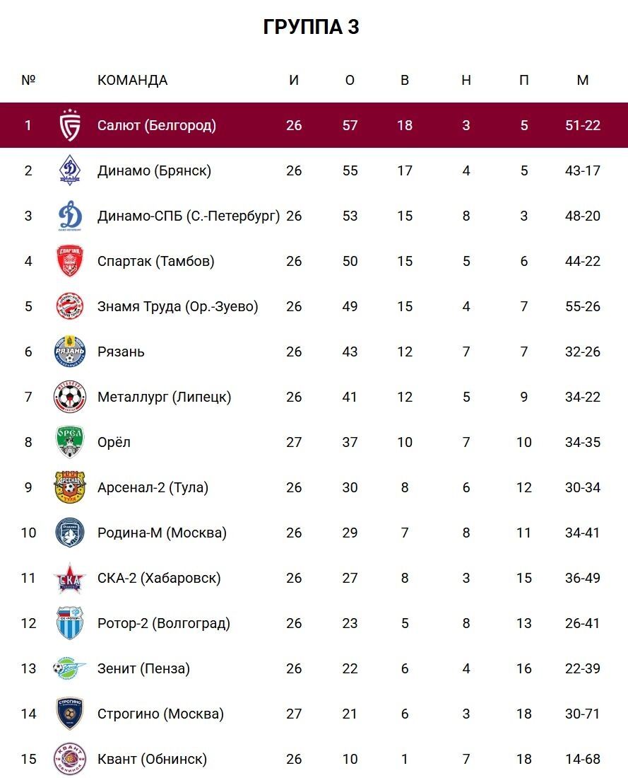Image resolution: width=628 pixels, height=778 pixels.
Task: Click the М goals column header
Action: pos(582,80)
